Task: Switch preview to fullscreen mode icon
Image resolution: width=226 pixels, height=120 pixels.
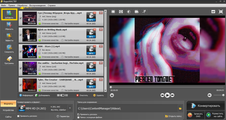Action: click(221, 12)
